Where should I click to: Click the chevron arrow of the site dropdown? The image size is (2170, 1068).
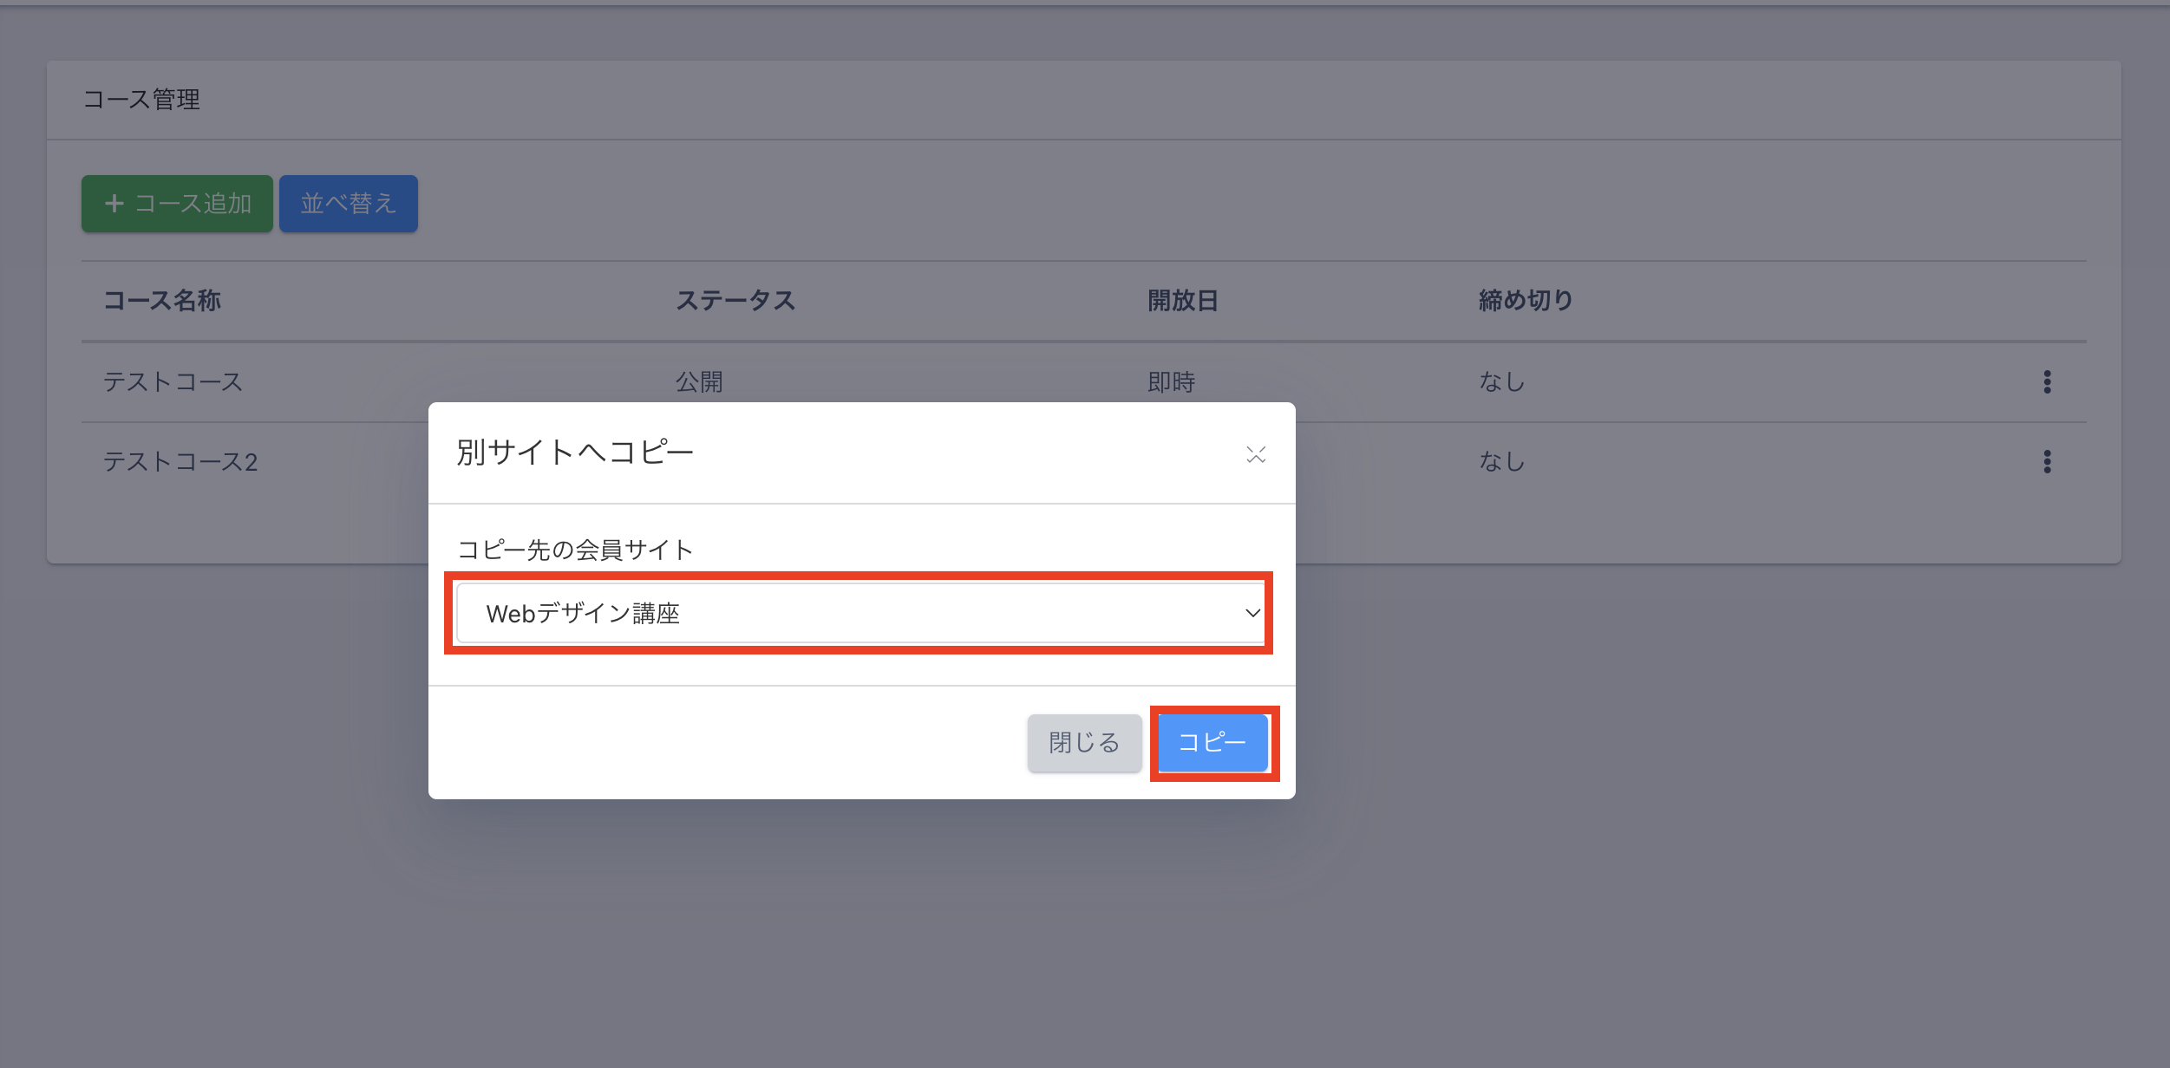coord(1252,613)
